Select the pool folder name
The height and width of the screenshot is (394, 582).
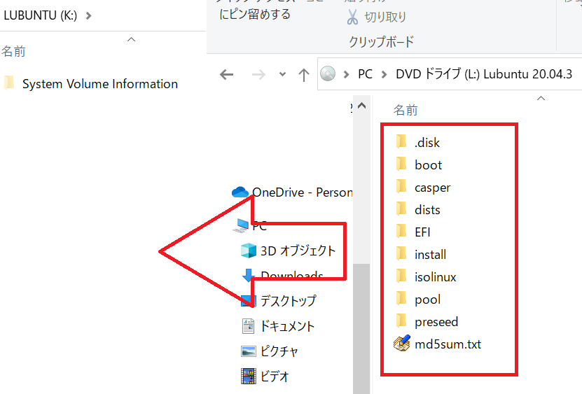coord(428,300)
